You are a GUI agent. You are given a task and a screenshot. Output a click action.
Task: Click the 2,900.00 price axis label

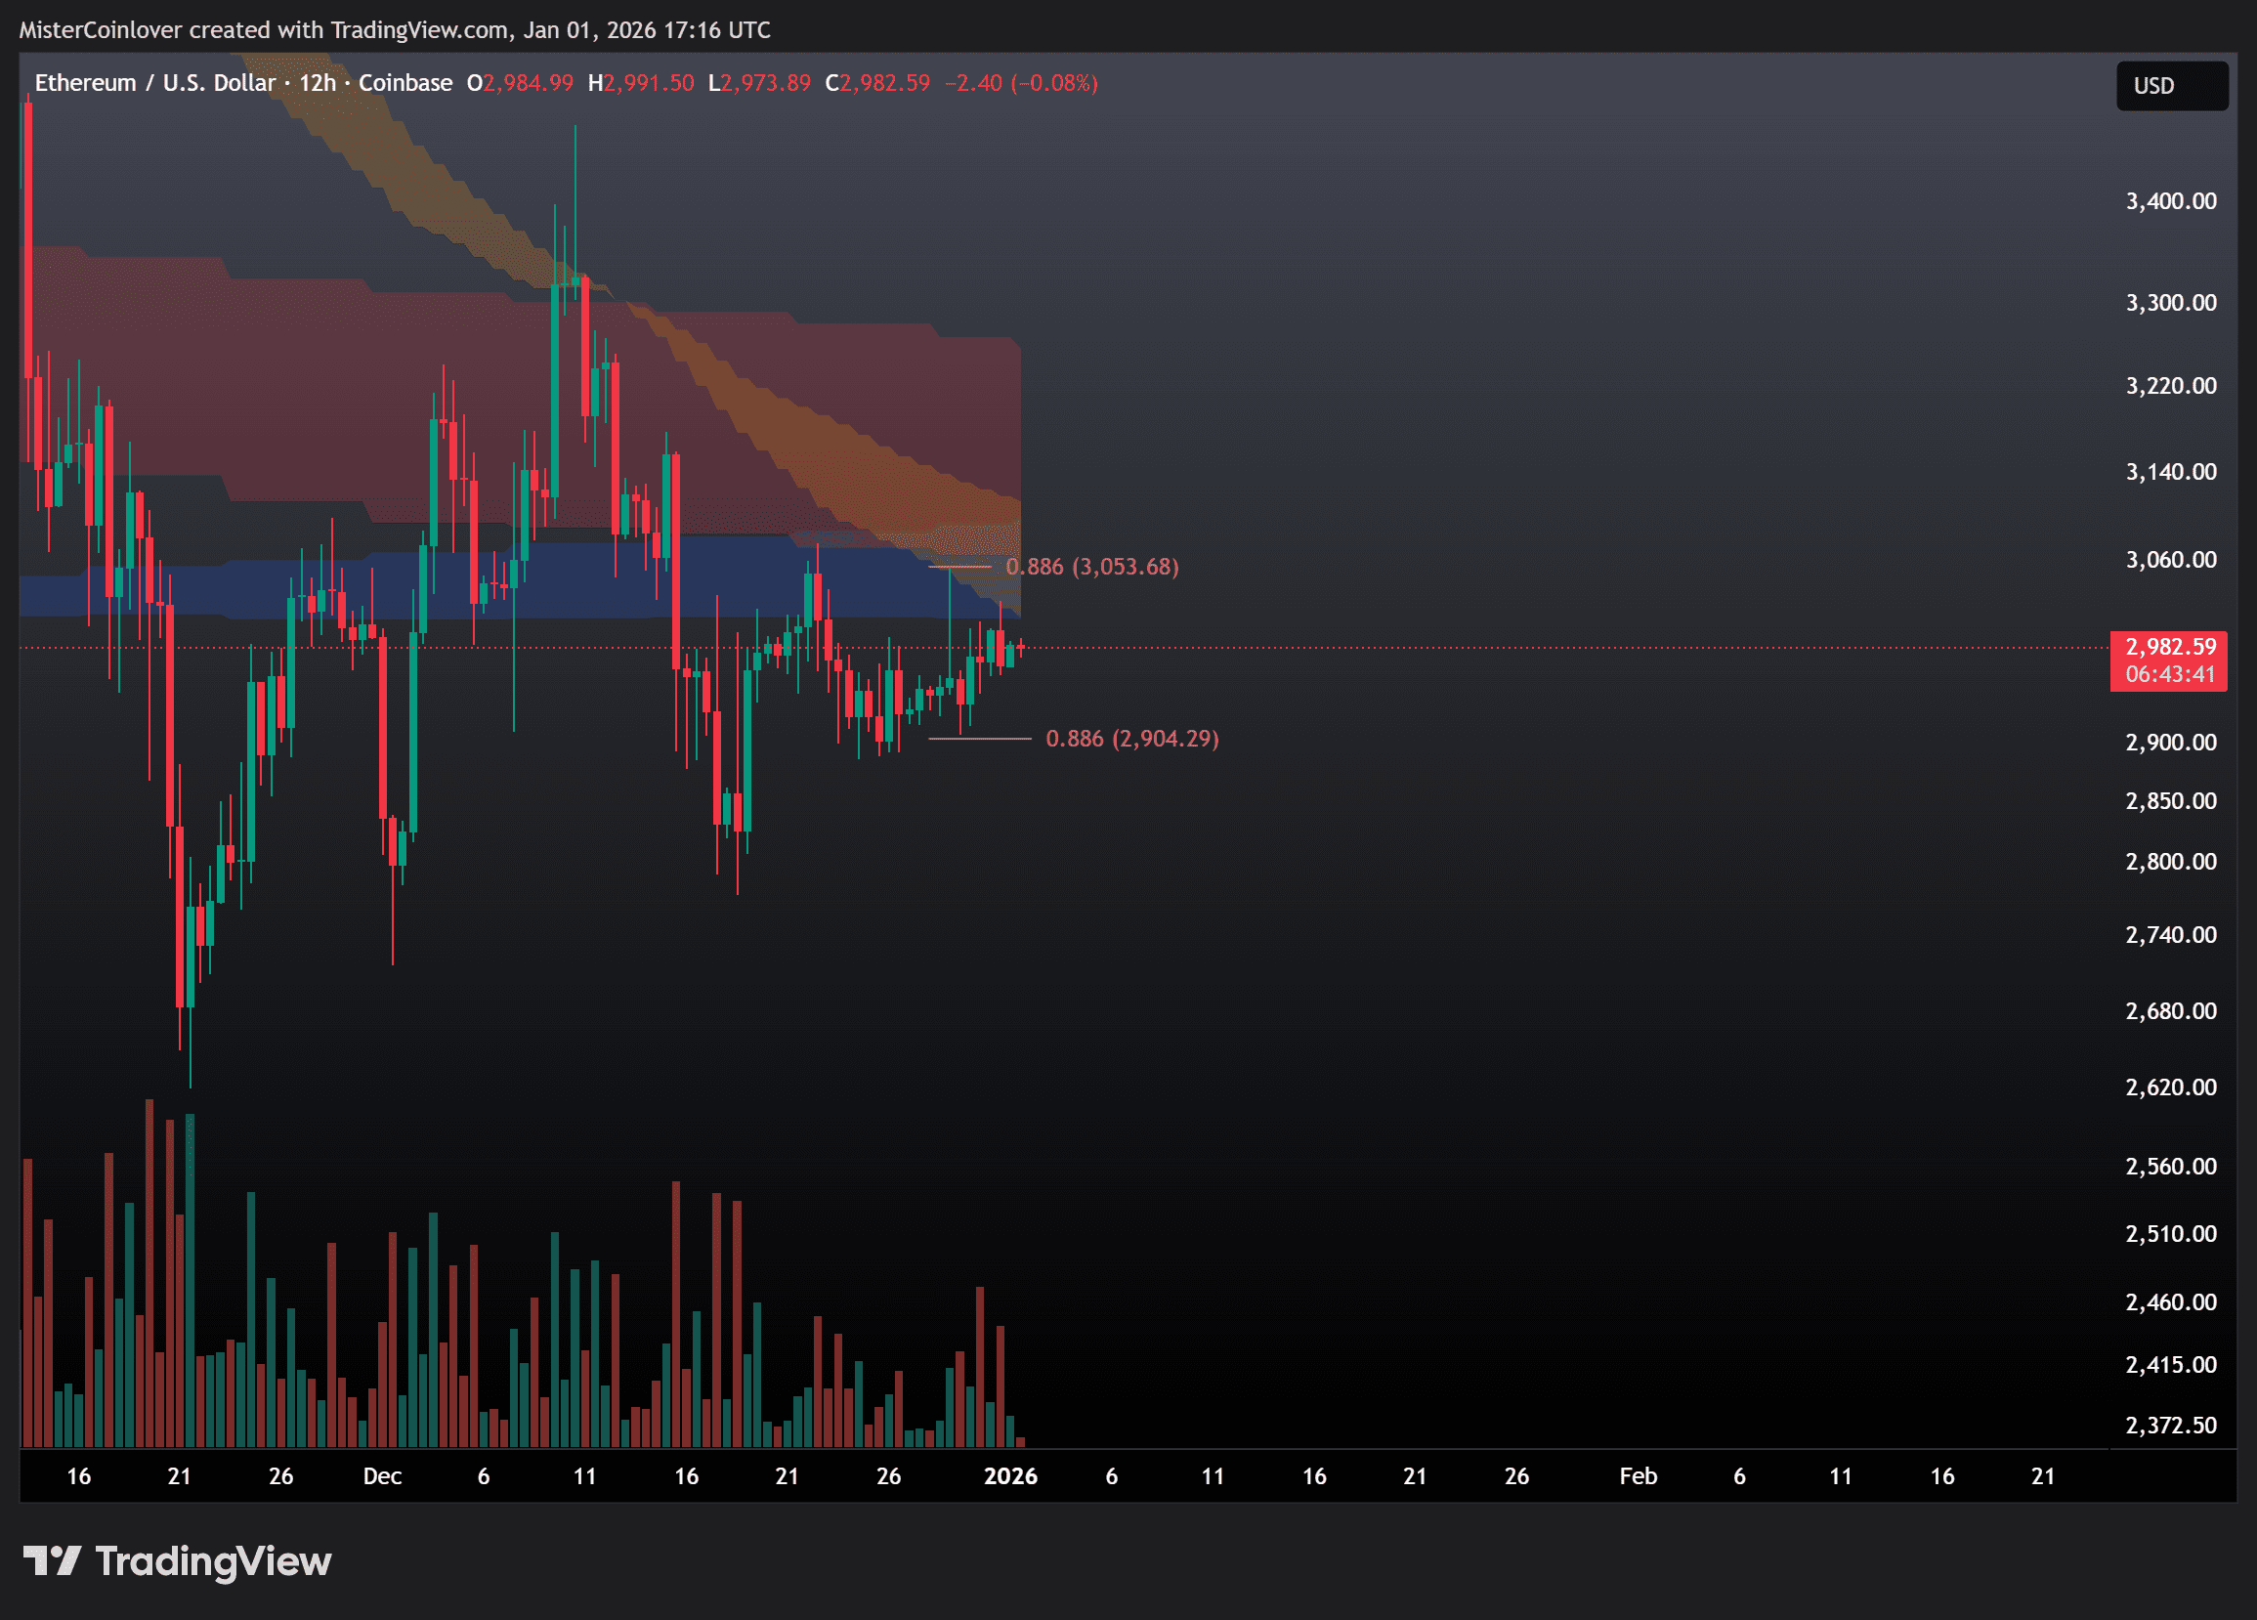tap(2170, 743)
